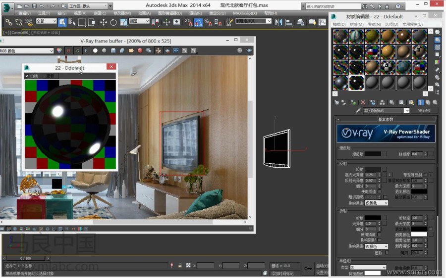This screenshot has height=278, width=446.
Task: Select the wood material sample sphere
Action: [x=388, y=36]
